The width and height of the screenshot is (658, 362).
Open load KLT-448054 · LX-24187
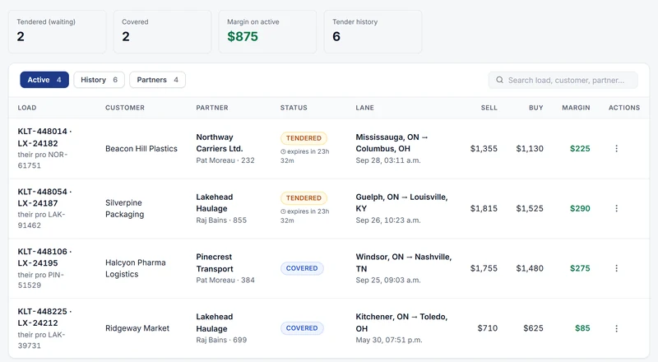[x=44, y=197]
